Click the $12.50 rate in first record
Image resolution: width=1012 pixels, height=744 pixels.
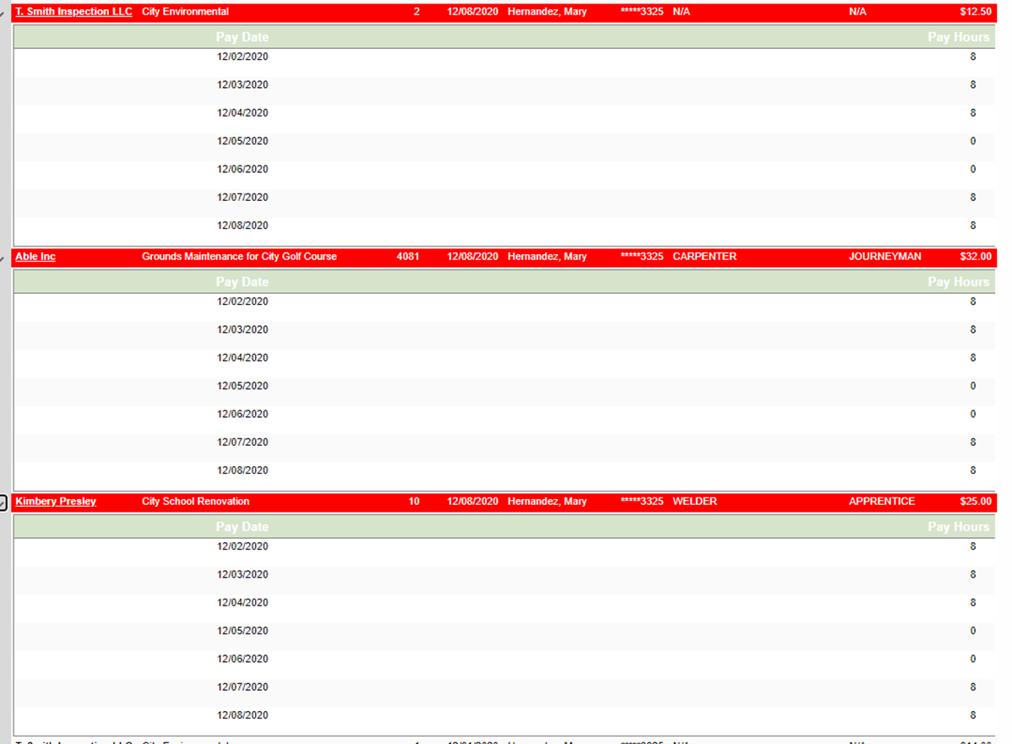click(x=976, y=12)
